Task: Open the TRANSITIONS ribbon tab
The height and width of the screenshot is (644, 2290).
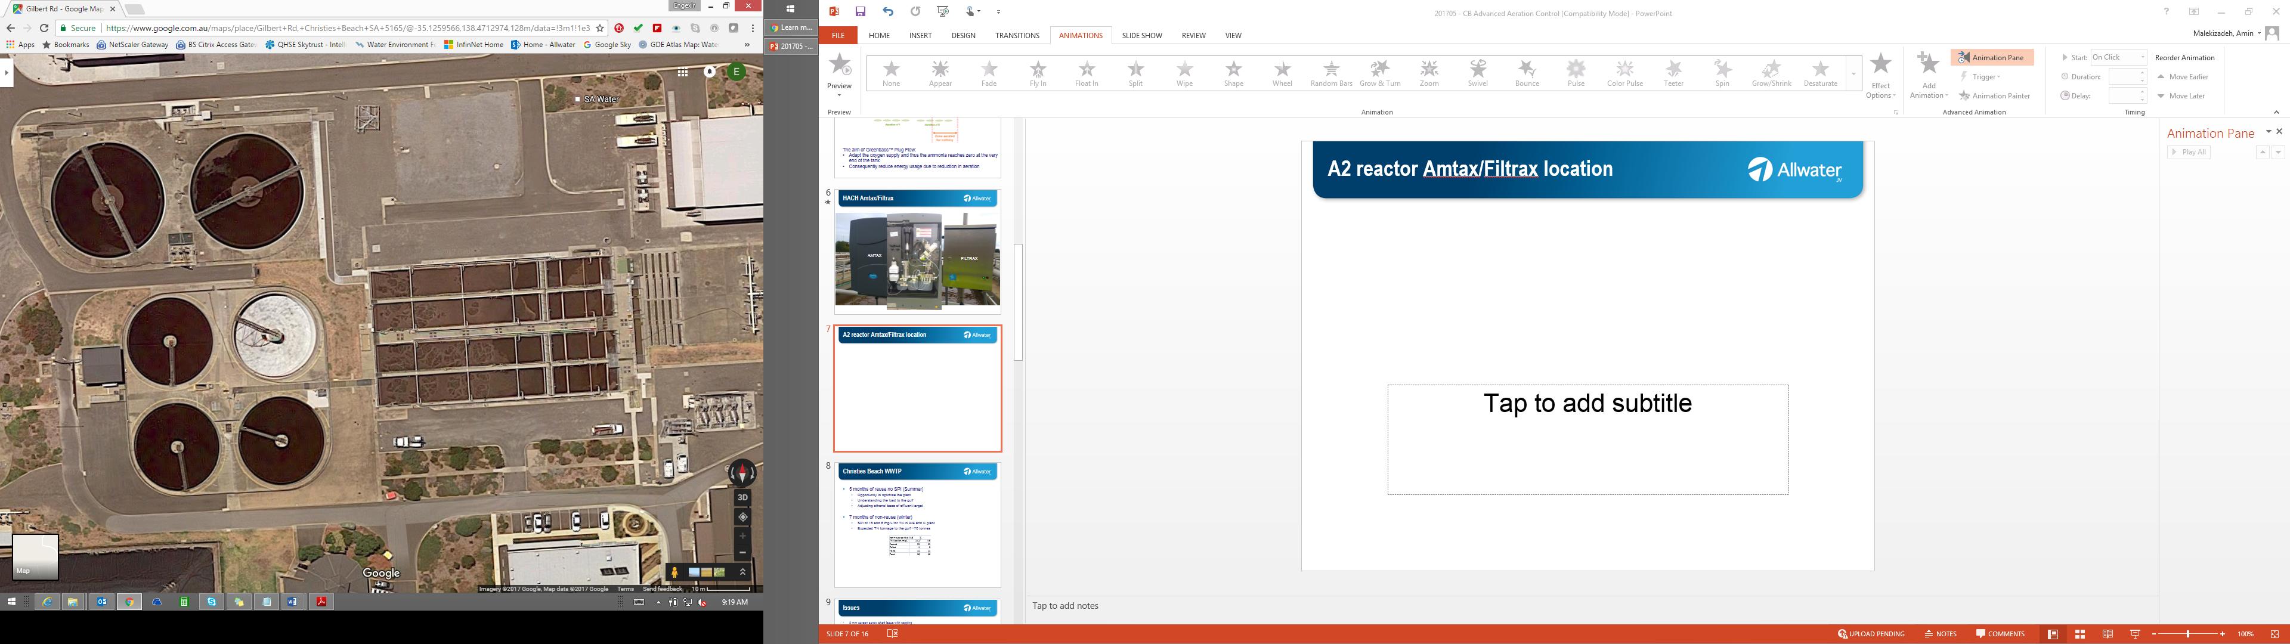Action: (1017, 36)
